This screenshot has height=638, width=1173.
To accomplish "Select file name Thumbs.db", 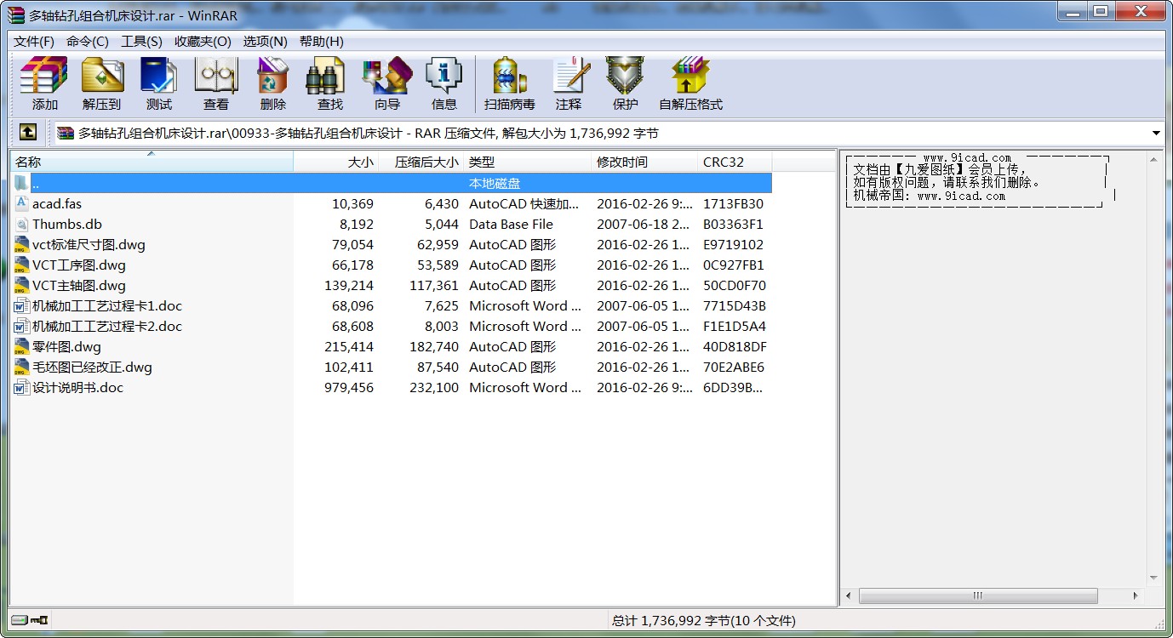I will (x=66, y=224).
